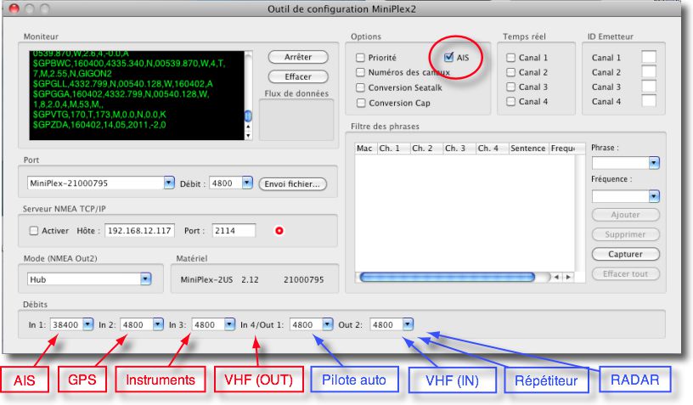Open the Hub mode dropdown

(x=145, y=279)
